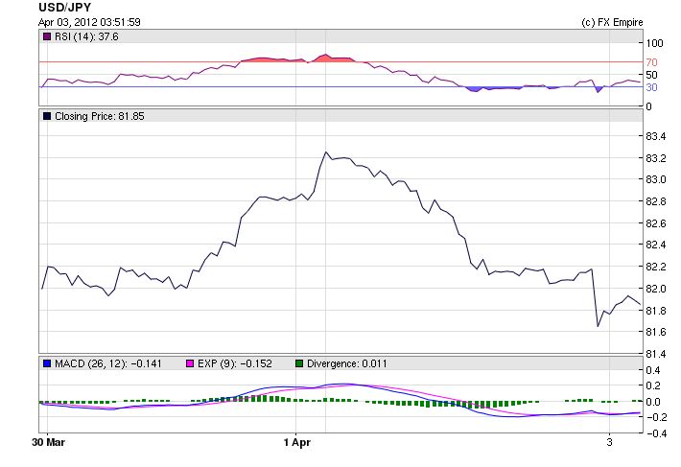The height and width of the screenshot is (467, 681).
Task: Click the 83.4 price axis label
Action: click(x=656, y=137)
